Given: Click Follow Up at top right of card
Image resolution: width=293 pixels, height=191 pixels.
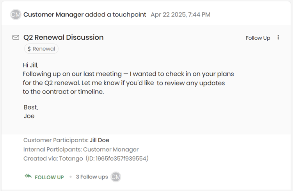Looking at the screenshot, I should click(258, 38).
